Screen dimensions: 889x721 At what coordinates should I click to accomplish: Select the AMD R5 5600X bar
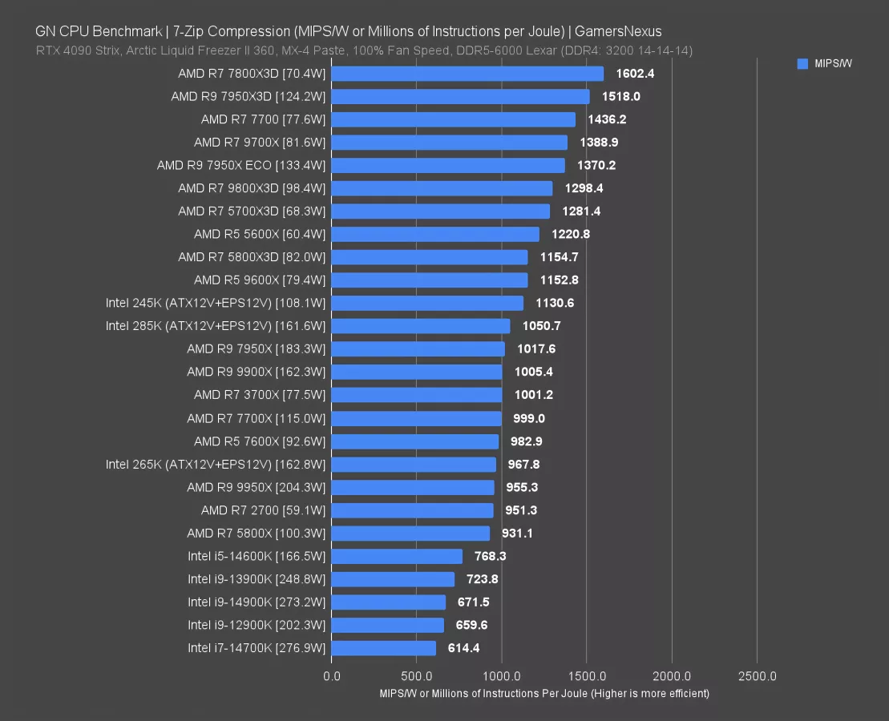click(x=435, y=235)
